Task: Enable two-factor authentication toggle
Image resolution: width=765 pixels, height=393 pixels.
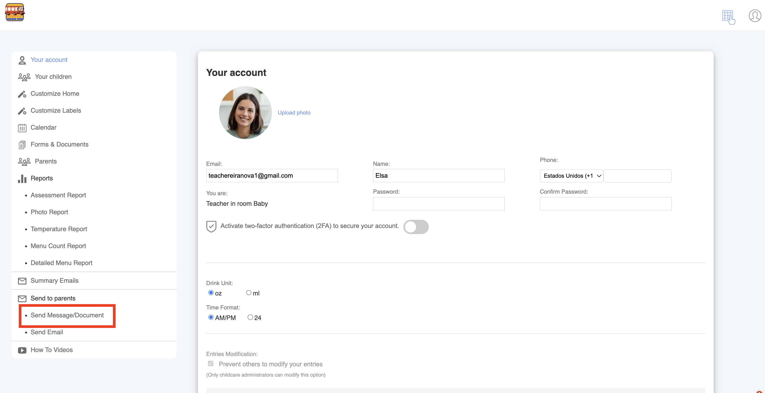Action: pyautogui.click(x=416, y=227)
